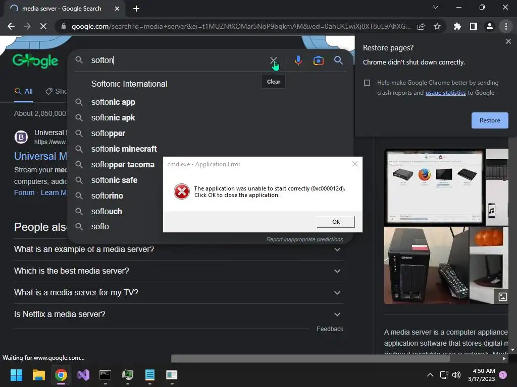Open the Chrome profile icon
Screen dimensions: 517x387
point(490,26)
